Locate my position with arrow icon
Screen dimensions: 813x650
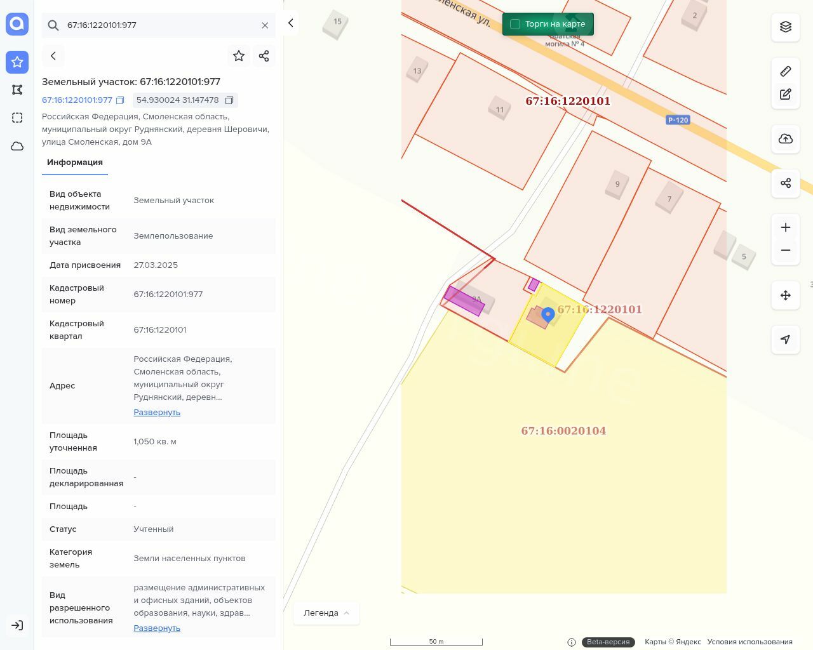click(785, 340)
